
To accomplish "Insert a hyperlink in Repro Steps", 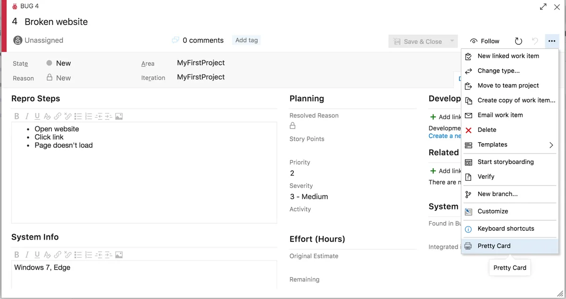I will click(58, 116).
